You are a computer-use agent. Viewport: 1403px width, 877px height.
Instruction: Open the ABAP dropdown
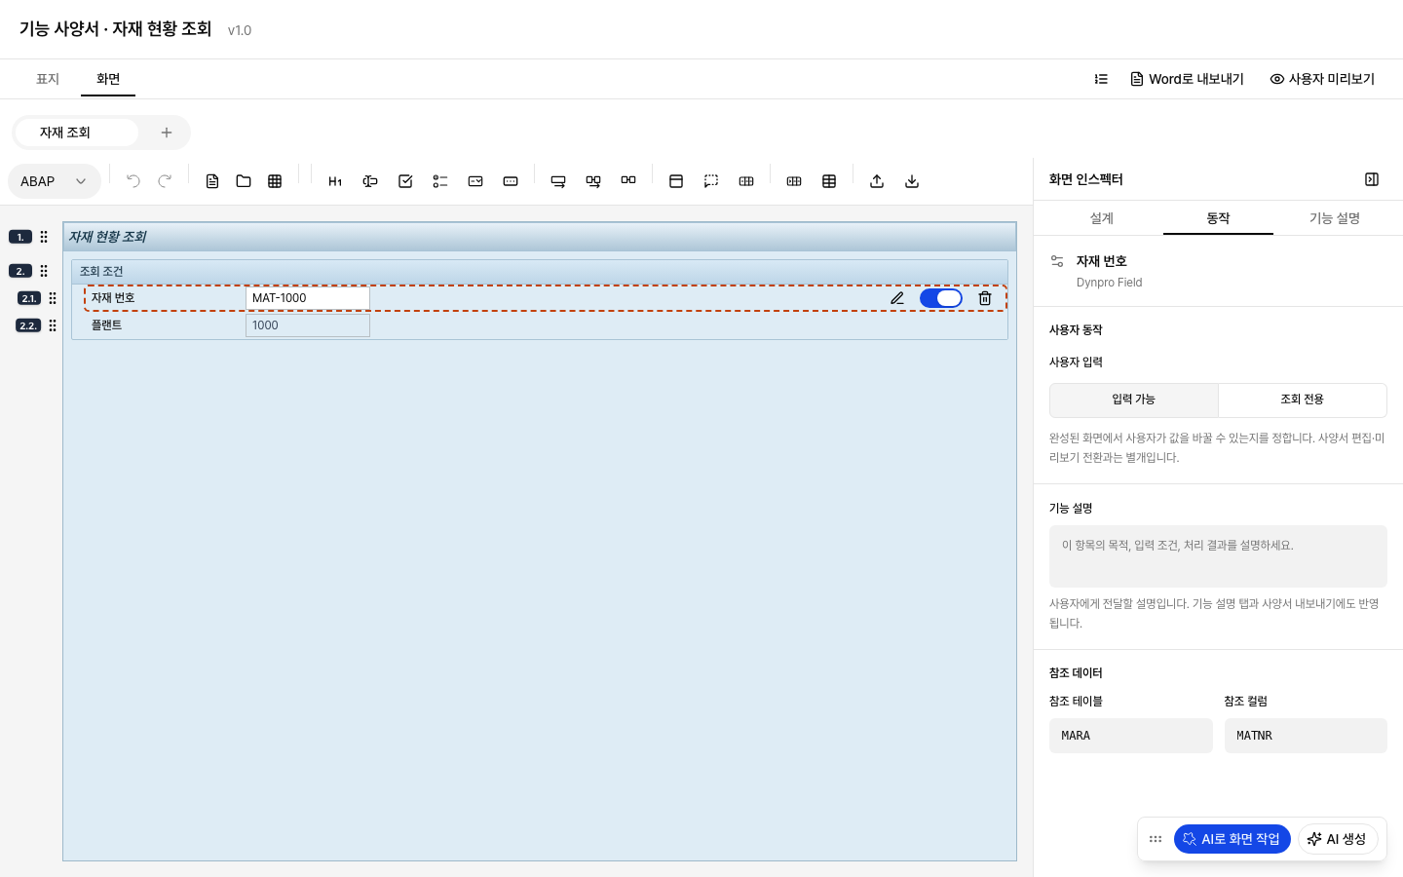click(55, 181)
